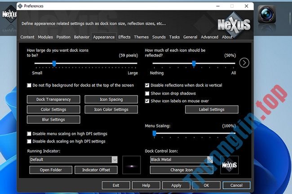This screenshot has height=194, width=292.
Task: Select the Appearance tab
Action: pyautogui.click(x=104, y=37)
